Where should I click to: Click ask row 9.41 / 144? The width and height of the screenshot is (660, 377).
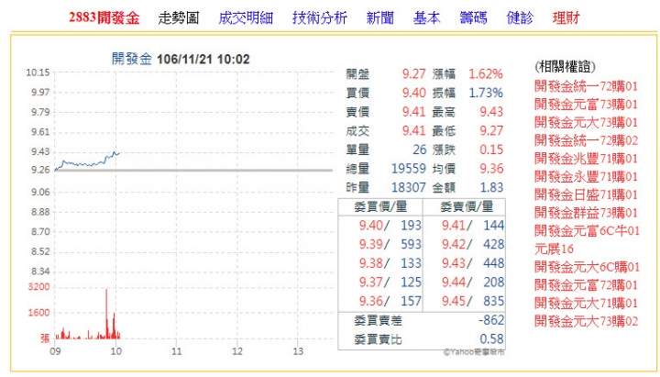(x=473, y=226)
